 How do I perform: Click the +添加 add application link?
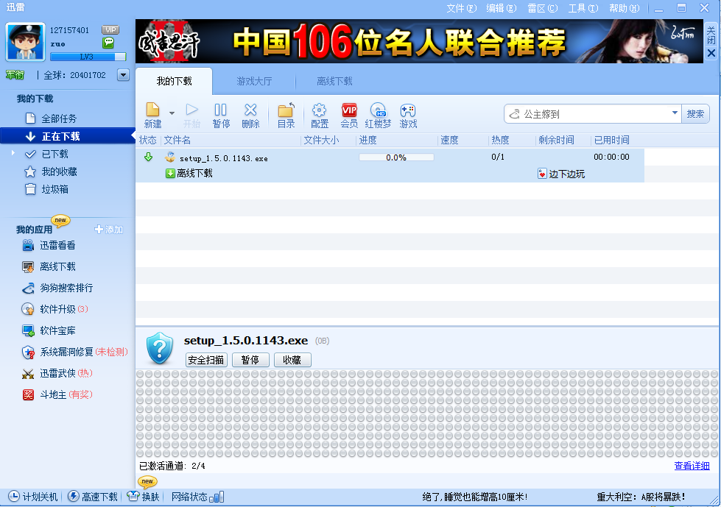tap(109, 229)
